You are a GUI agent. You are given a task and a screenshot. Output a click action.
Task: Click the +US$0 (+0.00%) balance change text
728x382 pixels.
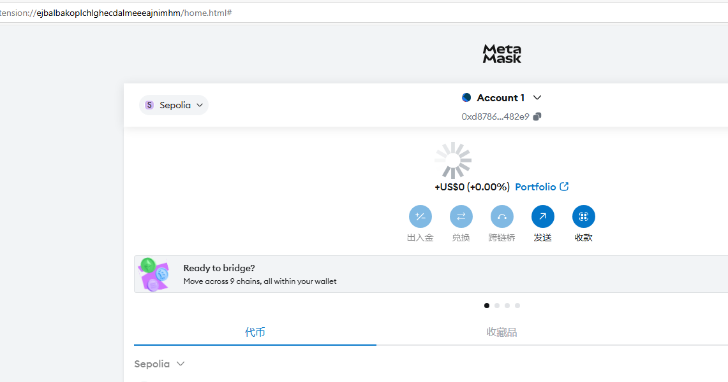pos(472,187)
